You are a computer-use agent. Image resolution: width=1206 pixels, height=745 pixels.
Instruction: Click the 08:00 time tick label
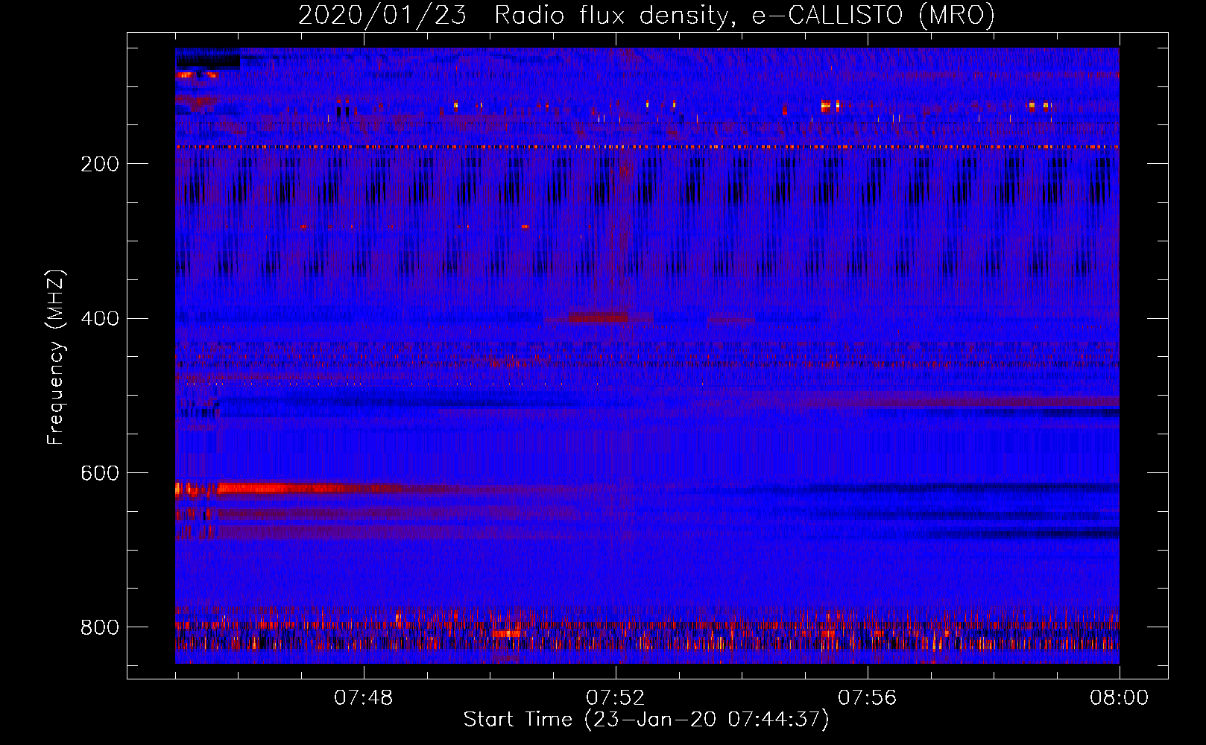tap(1120, 698)
